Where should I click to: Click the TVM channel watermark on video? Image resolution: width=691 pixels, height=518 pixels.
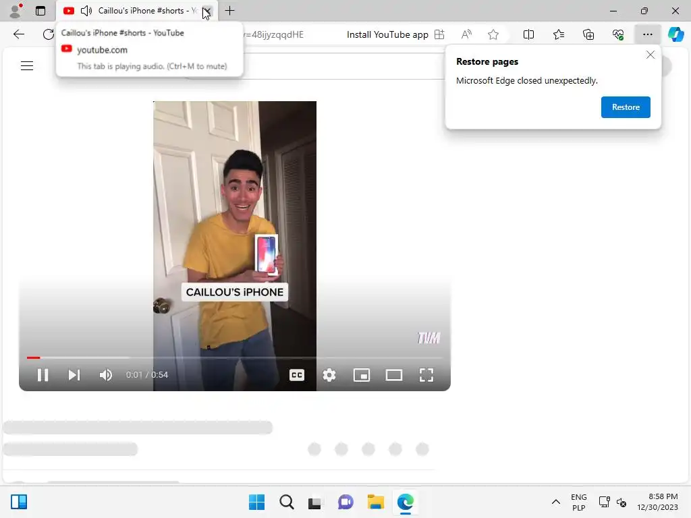[x=429, y=338]
